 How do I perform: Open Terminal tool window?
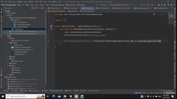click(x=24, y=91)
